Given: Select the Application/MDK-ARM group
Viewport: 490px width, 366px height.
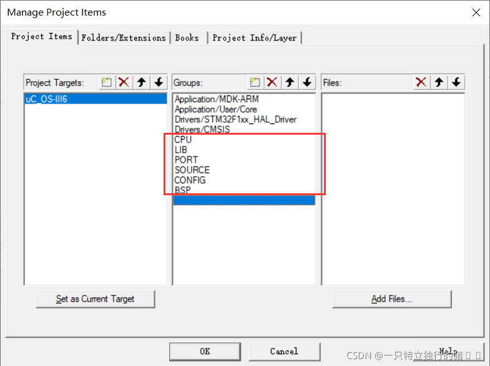Looking at the screenshot, I should 244,99.
